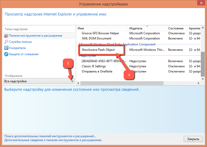Click Microsoft Windows Thir... publisher cell

point(147,50)
